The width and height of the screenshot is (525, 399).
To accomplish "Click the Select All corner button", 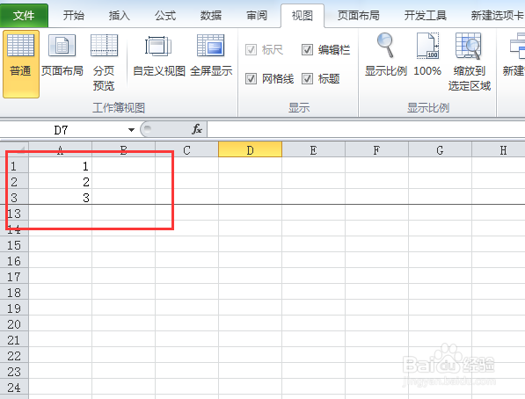I will (x=14, y=149).
